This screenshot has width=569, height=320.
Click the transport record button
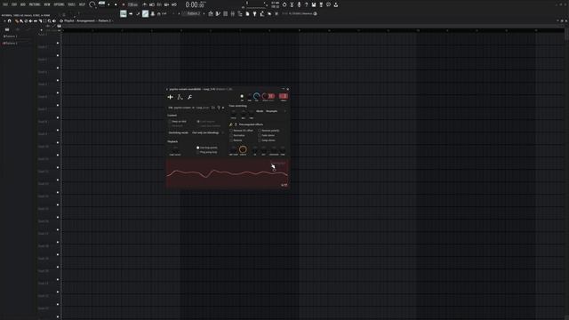(124, 4)
